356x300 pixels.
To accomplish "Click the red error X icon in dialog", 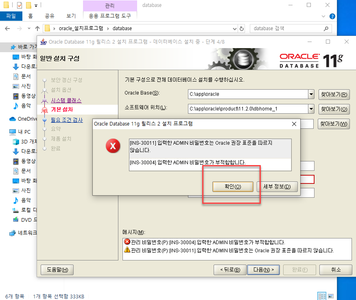I will tap(113, 146).
